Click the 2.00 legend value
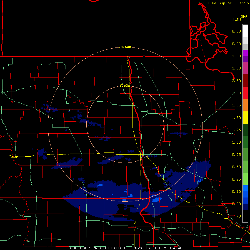The width and height of the screenshot is (250, 250). coord(236,93)
